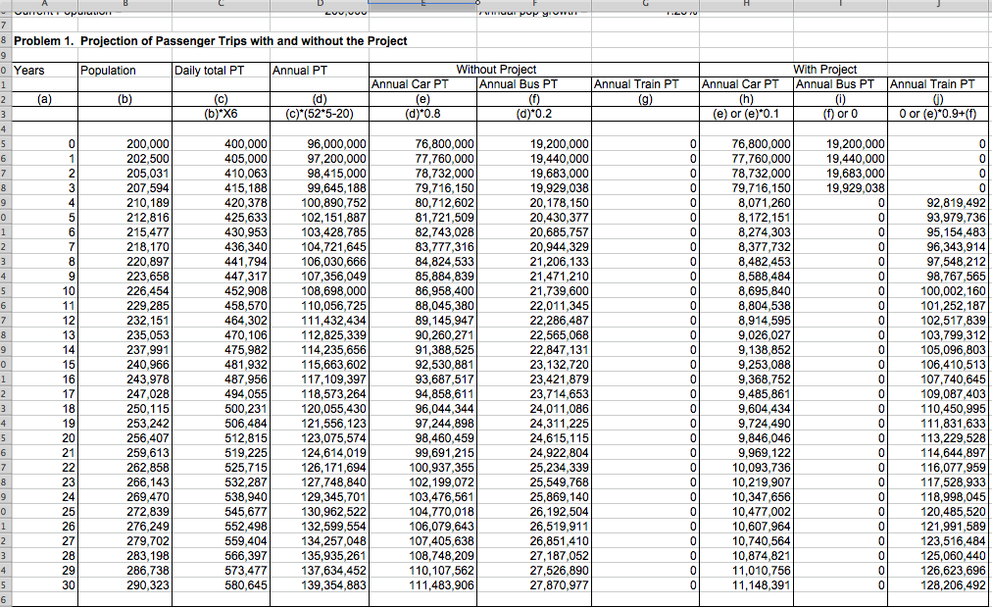The width and height of the screenshot is (992, 607).
Task: Select the Year 0 population value 200,000
Action: click(124, 145)
